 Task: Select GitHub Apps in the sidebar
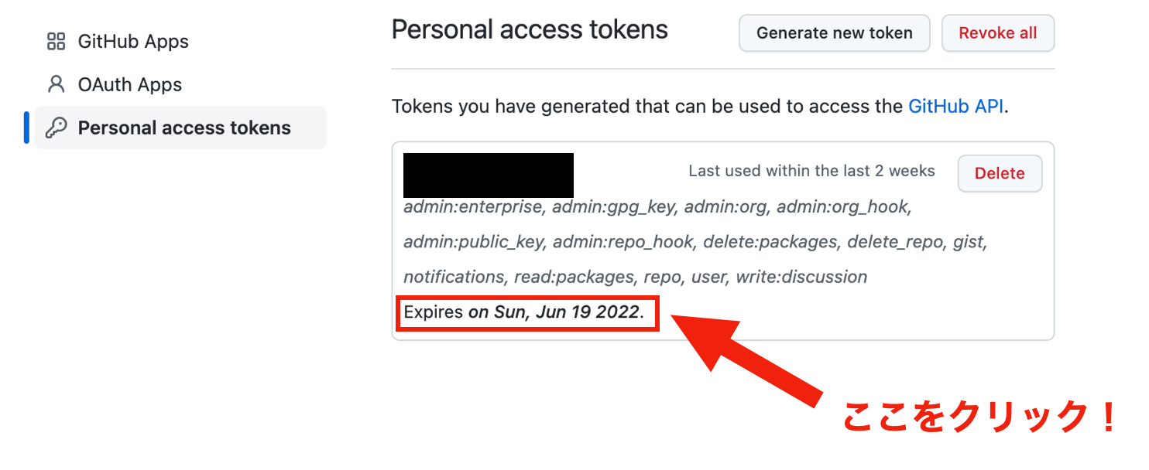click(x=133, y=41)
